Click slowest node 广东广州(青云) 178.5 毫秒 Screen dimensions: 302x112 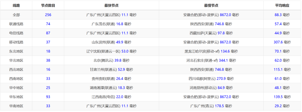pyautogui.click(x=211, y=106)
